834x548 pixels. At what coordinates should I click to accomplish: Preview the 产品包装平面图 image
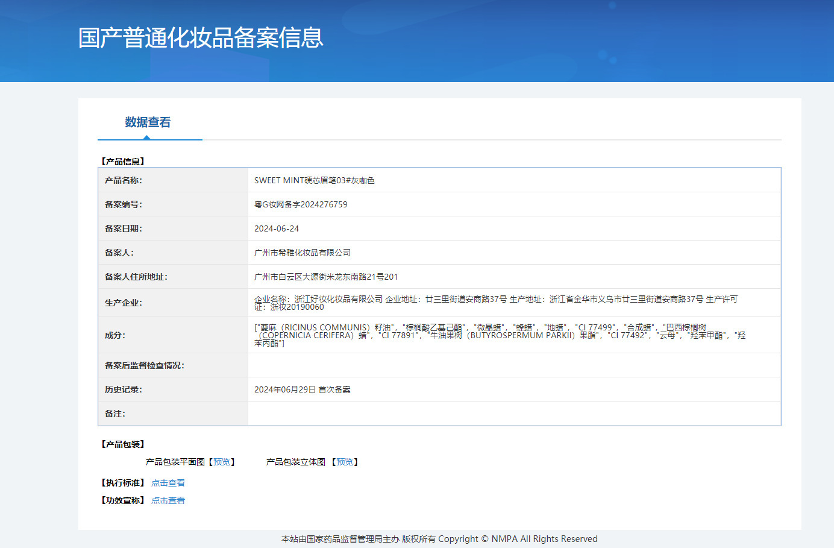click(222, 462)
